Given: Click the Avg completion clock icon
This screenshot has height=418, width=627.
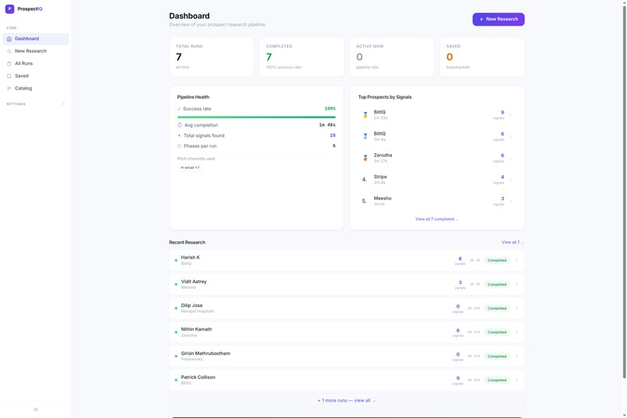Looking at the screenshot, I should pos(180,125).
